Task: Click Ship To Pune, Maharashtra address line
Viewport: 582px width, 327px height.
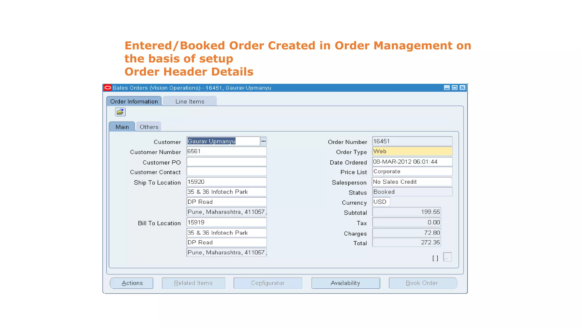Action: [226, 212]
